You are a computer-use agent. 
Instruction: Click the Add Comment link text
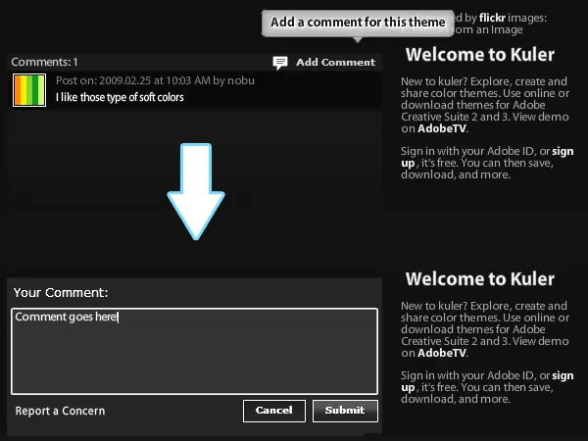click(335, 63)
